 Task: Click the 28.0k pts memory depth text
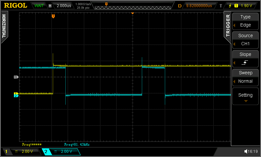[x=83, y=7]
